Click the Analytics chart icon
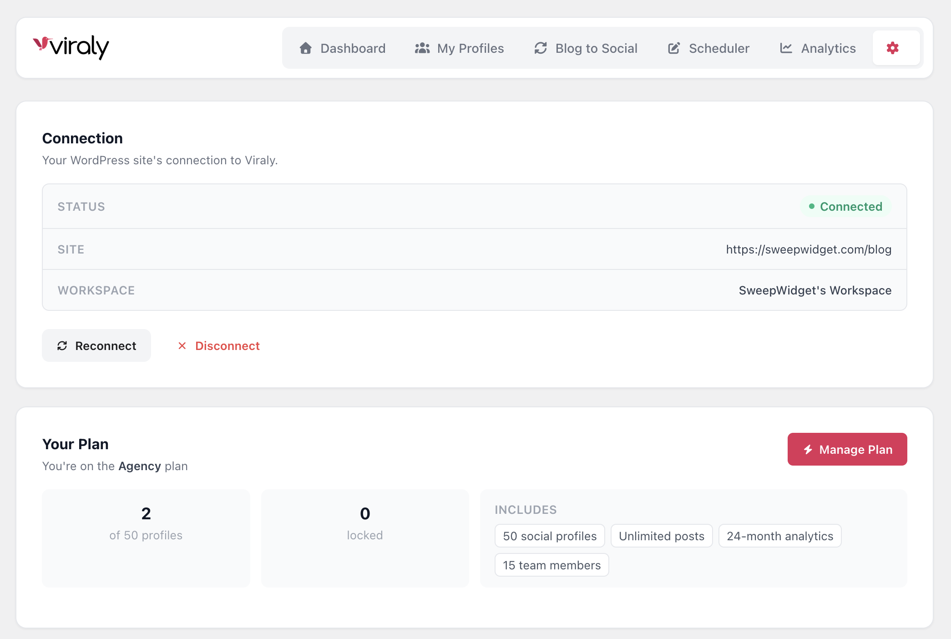This screenshot has width=951, height=639. (786, 48)
